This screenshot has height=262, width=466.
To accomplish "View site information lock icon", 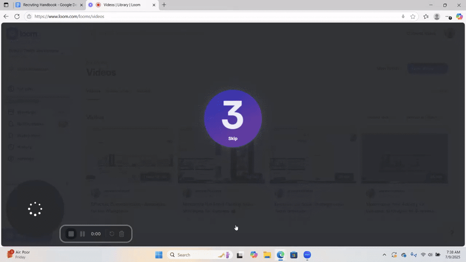I will (29, 16).
